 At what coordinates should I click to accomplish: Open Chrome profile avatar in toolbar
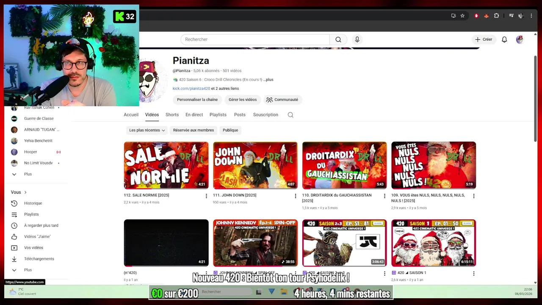[521, 16]
